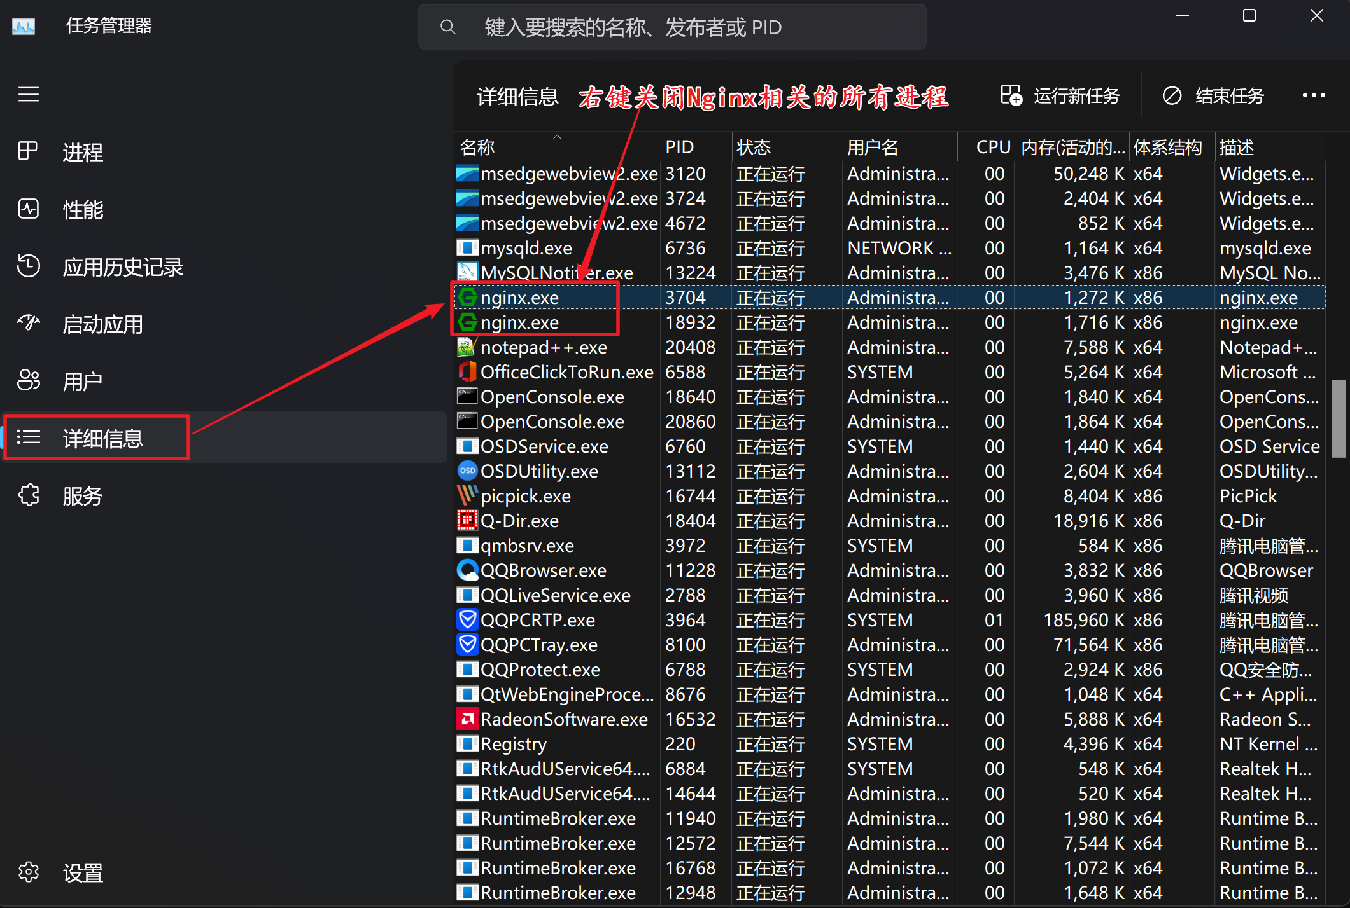This screenshot has height=908, width=1350.
Task: Click the Run new task button
Action: 1076,95
